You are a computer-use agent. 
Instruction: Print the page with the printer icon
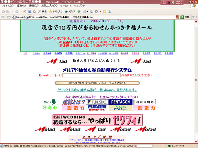tap(91, 12)
